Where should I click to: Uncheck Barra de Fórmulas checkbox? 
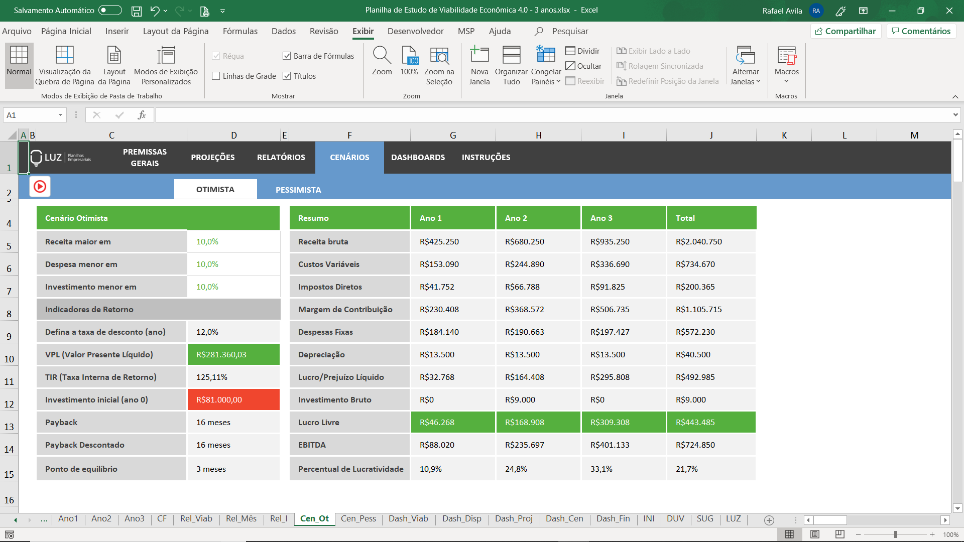287,56
